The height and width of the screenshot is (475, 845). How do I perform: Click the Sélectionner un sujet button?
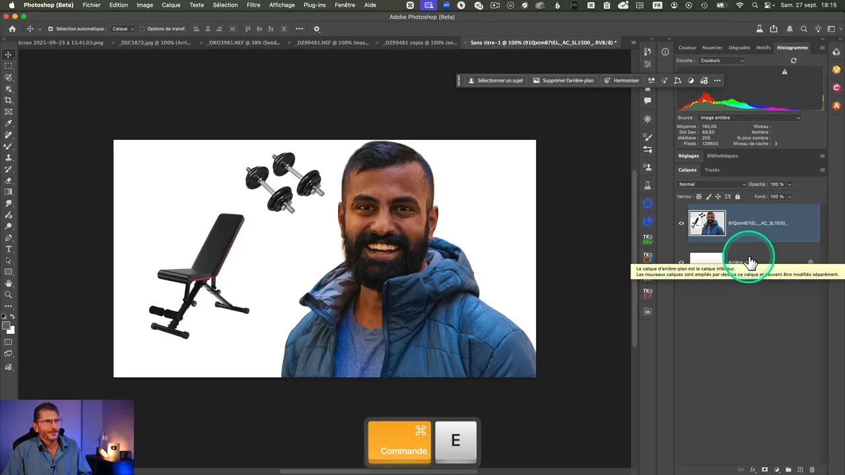pyautogui.click(x=495, y=80)
